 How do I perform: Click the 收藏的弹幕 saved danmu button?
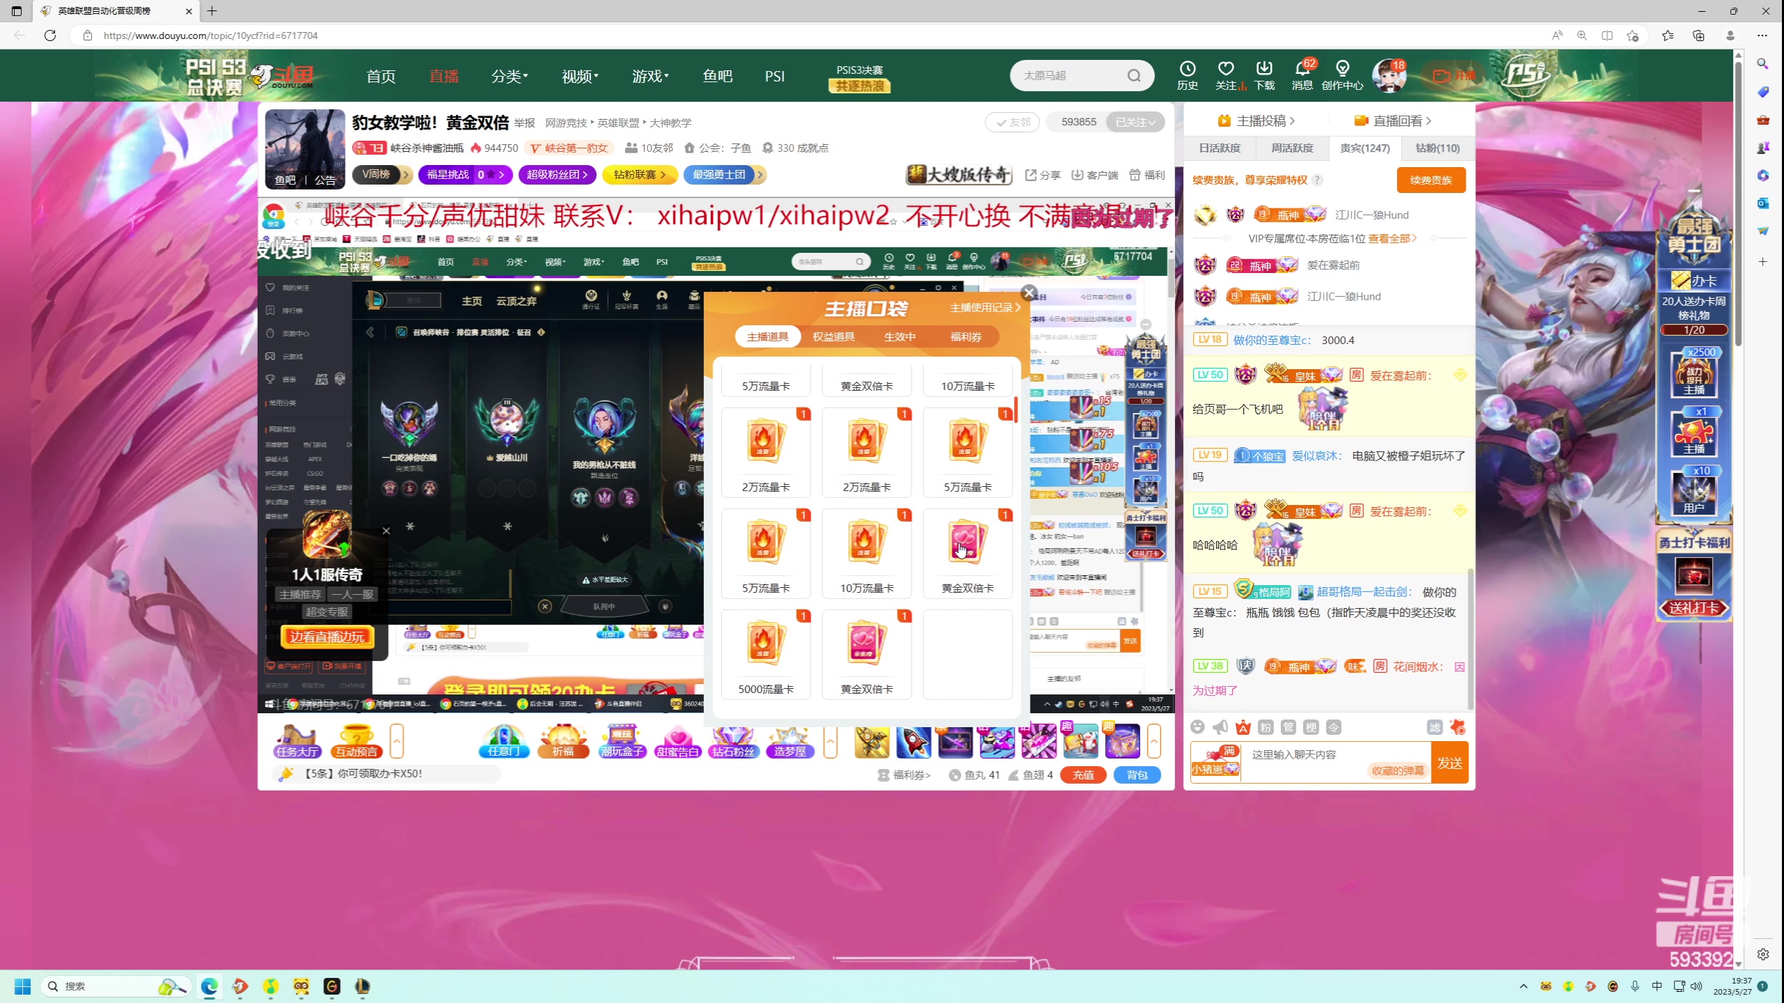(x=1398, y=770)
